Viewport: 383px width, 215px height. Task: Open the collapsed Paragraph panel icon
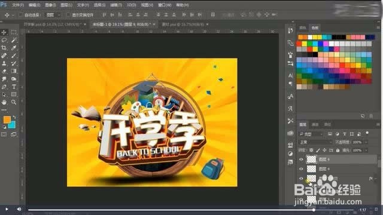tap(290, 84)
